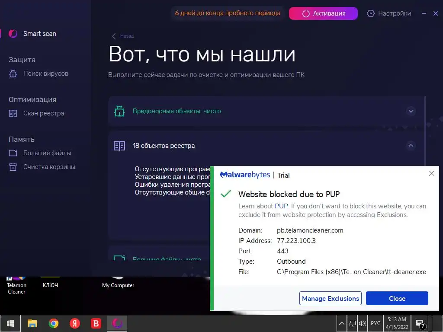Click the back chevron arrow icon

(114, 36)
